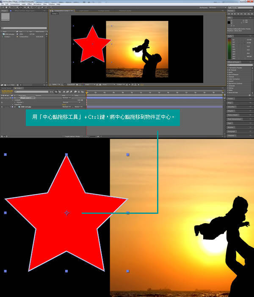
Task: Select the Clone Stamp tool
Action: pyautogui.click(x=39, y=7)
